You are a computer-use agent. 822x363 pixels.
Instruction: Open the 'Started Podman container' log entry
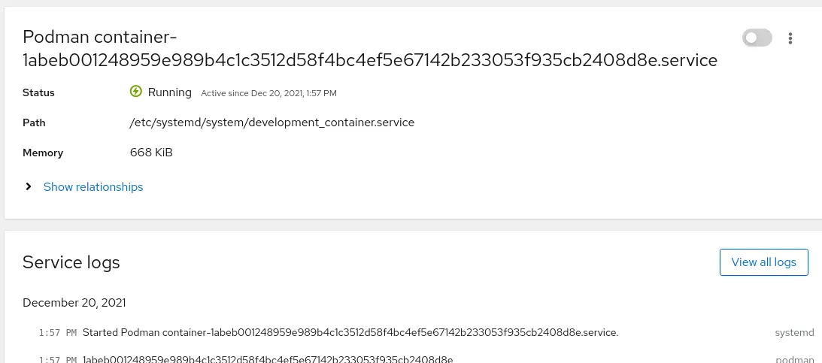pyautogui.click(x=350, y=332)
